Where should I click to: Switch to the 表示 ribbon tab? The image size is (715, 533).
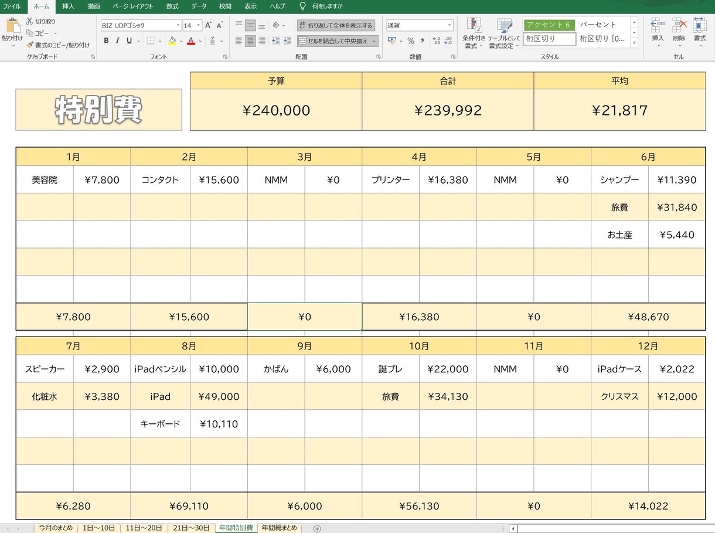point(251,6)
